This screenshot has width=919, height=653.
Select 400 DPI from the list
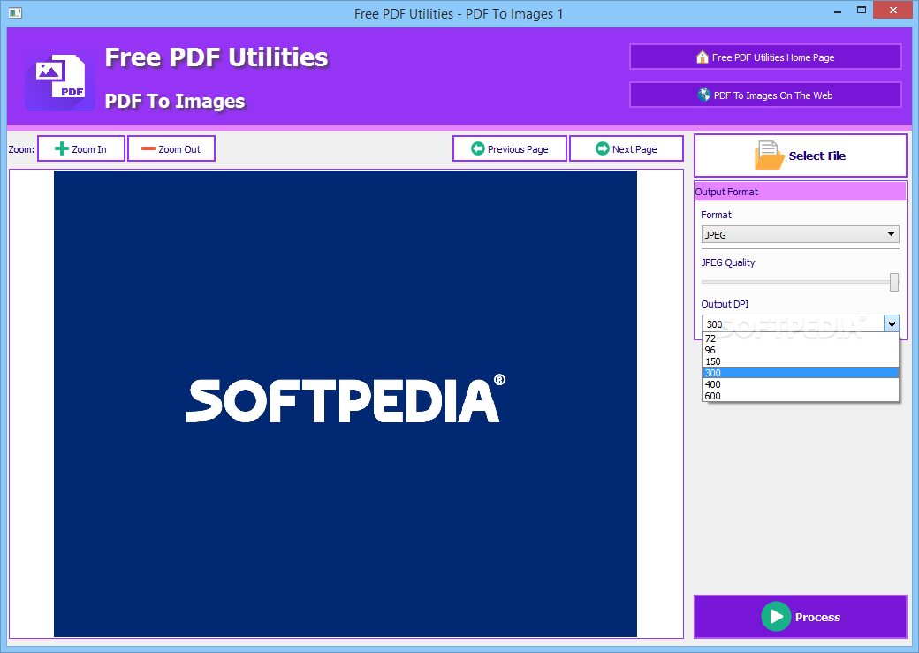(800, 384)
